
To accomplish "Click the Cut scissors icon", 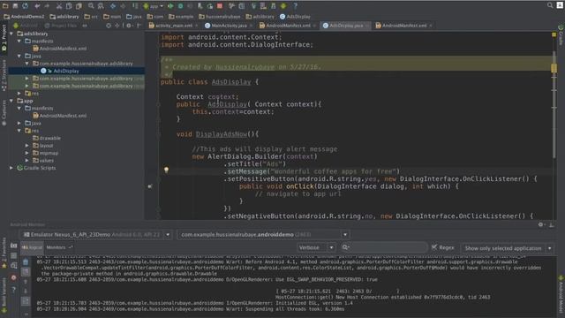I will tap(59, 6).
